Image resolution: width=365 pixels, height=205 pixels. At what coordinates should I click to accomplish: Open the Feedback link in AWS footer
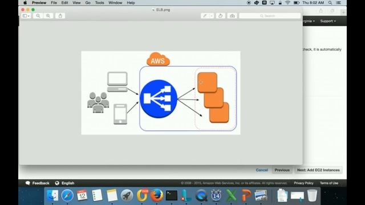click(x=38, y=183)
